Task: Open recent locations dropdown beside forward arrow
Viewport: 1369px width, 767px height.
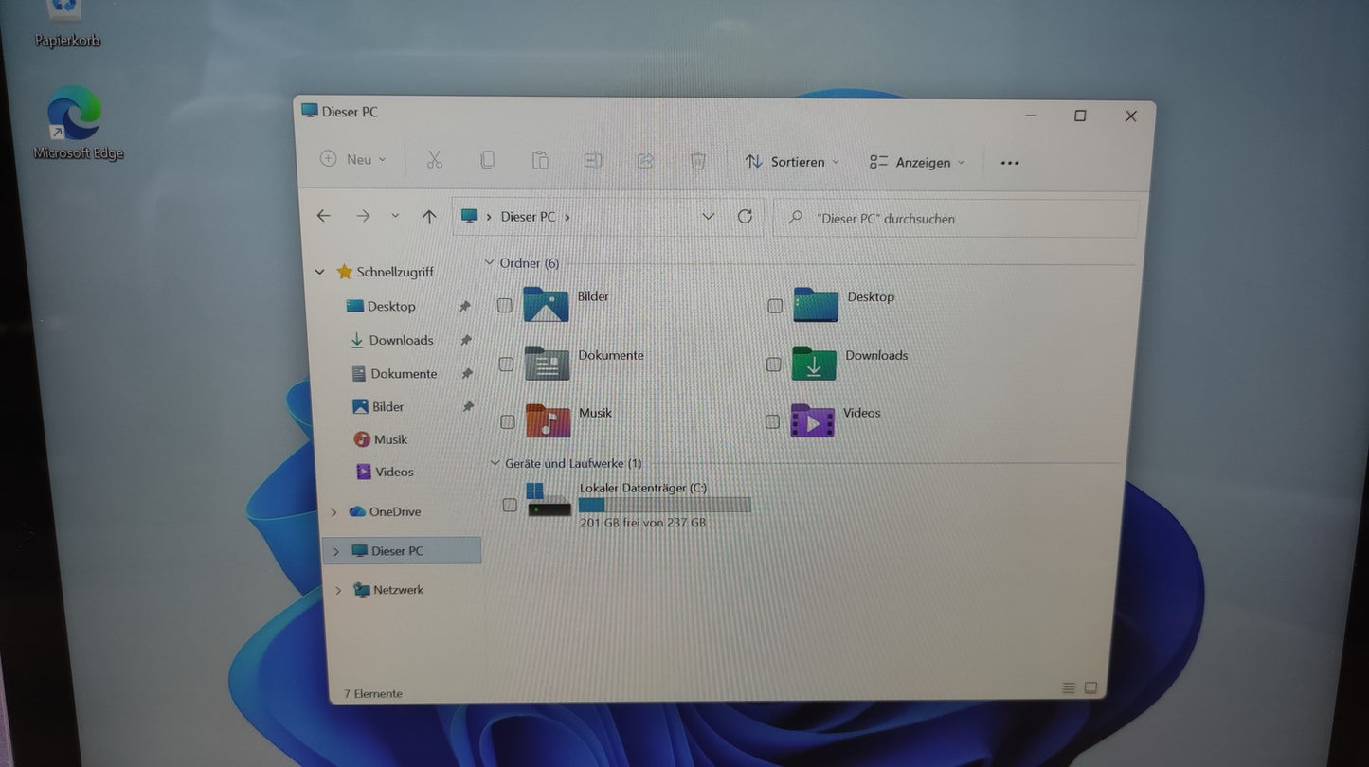Action: 395,217
